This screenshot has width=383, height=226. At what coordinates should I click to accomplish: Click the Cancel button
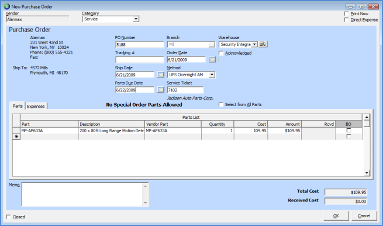(364, 216)
